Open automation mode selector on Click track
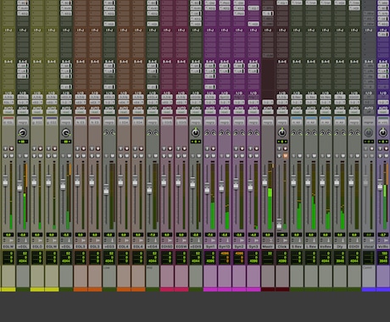This screenshot has height=322, width=390. [282, 112]
